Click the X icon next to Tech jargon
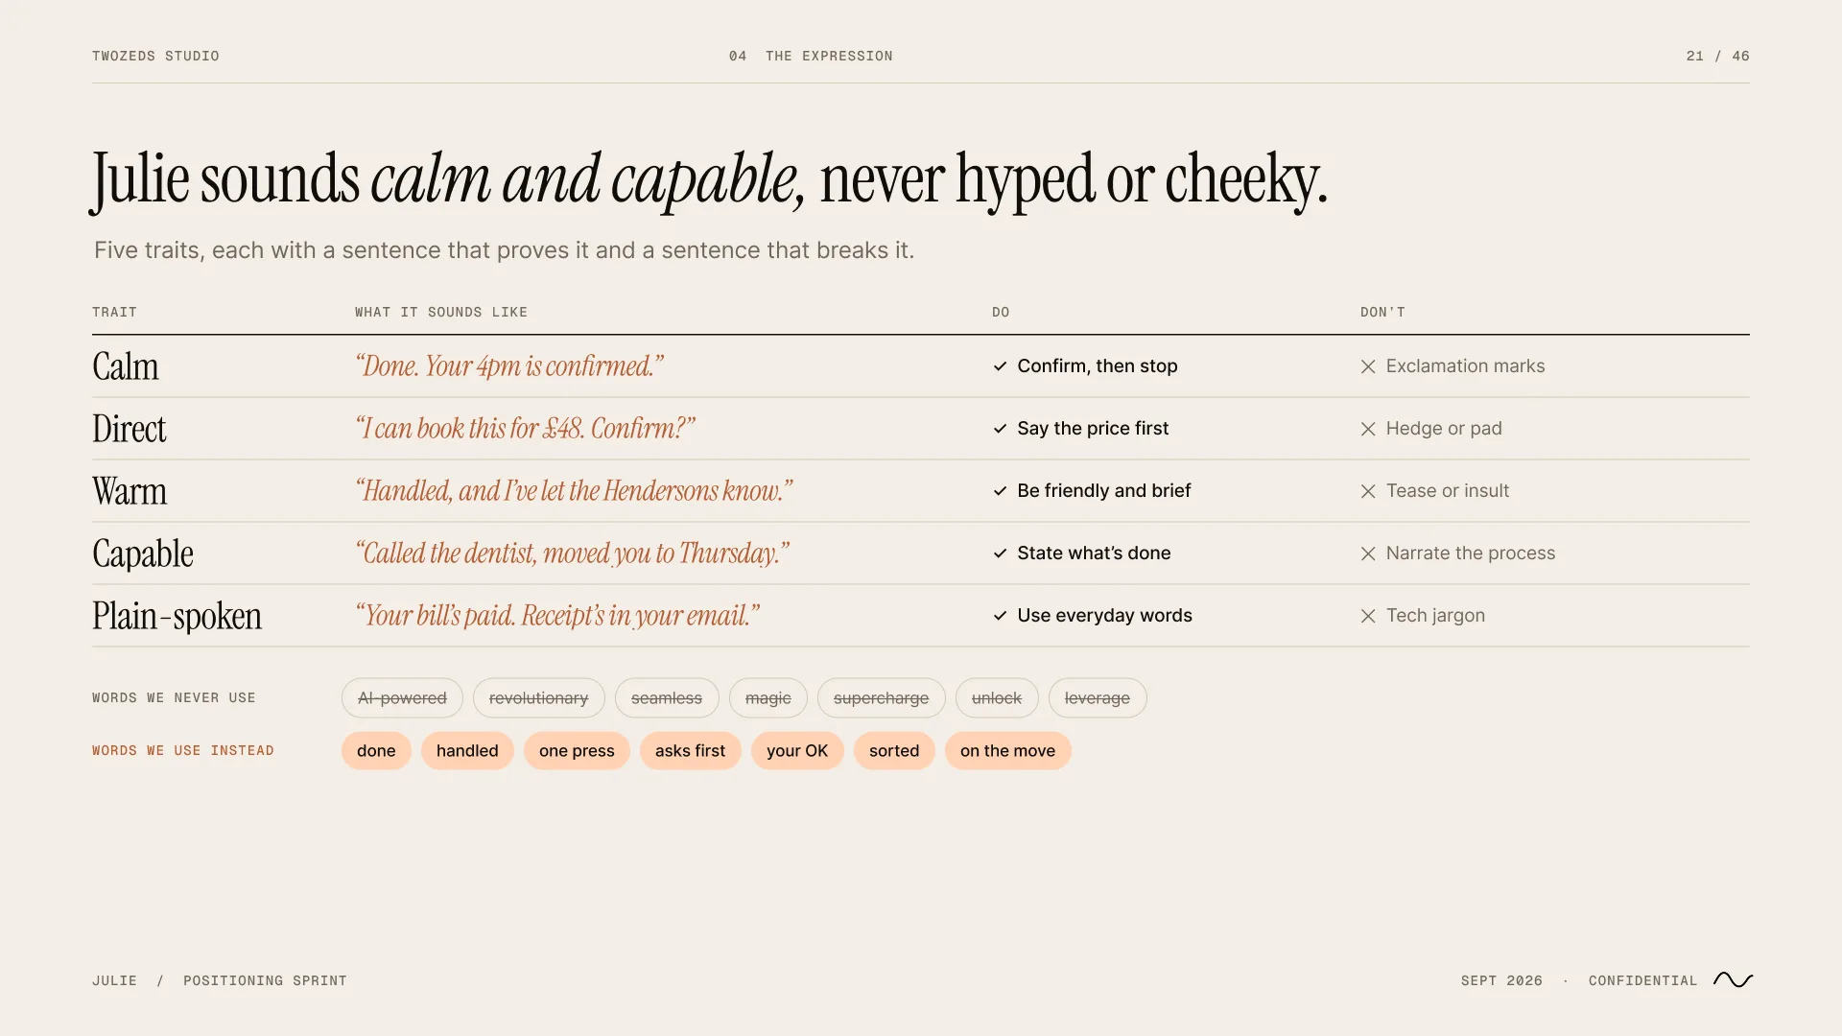Viewport: 1842px width, 1036px height. point(1368,616)
